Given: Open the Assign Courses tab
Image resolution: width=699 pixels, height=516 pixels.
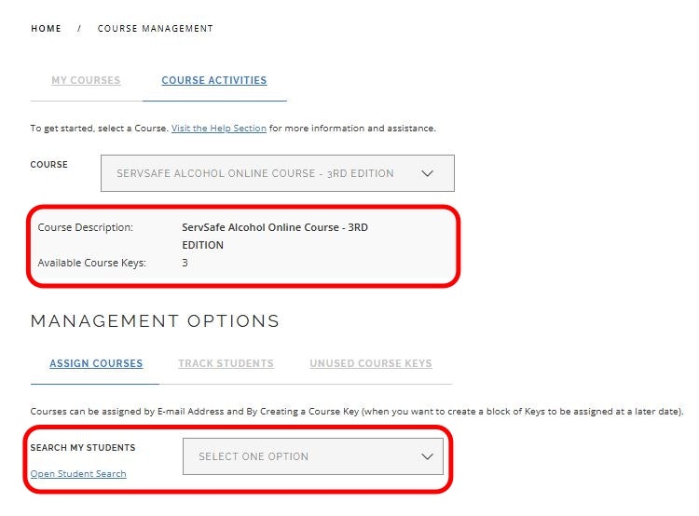Looking at the screenshot, I should coord(96,363).
